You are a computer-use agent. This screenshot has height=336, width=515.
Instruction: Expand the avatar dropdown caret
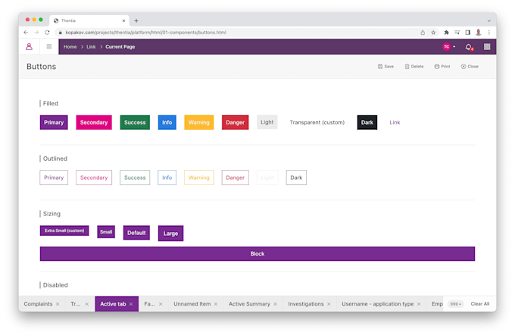pyautogui.click(x=454, y=47)
